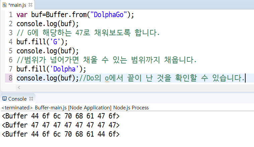
Task: Click line number 3 in the gutter
Action: [11, 33]
